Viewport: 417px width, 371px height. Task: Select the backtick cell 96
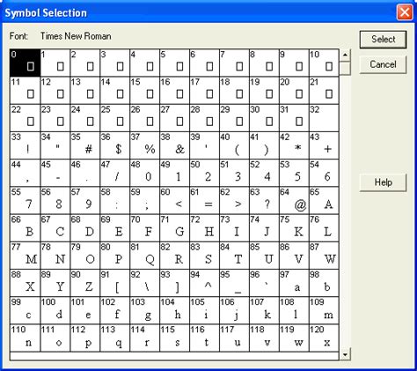pyautogui.click(x=264, y=283)
